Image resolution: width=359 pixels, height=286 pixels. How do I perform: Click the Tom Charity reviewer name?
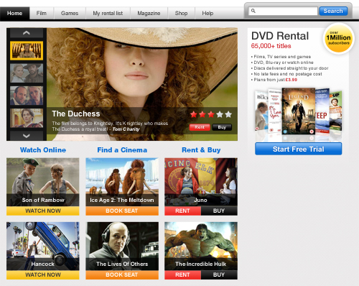(126, 129)
